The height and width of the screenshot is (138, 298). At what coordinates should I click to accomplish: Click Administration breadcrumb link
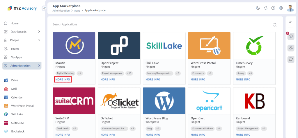61,11
